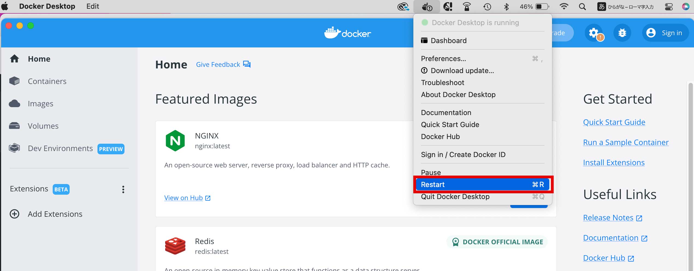Open the Volumes panel
The width and height of the screenshot is (694, 271).
(x=43, y=126)
